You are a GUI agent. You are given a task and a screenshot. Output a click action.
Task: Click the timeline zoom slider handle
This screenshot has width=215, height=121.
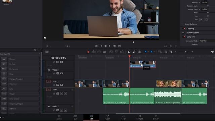[x=186, y=52]
